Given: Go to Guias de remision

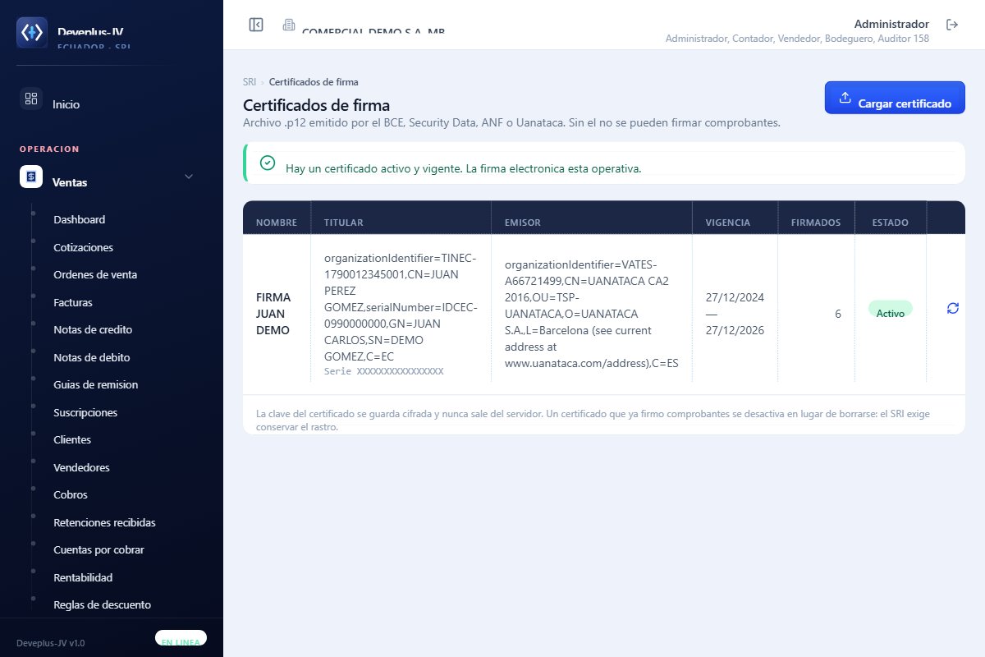Looking at the screenshot, I should coord(96,384).
